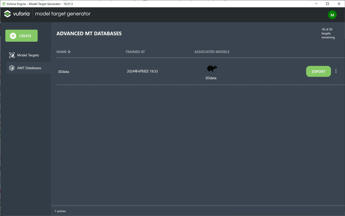Click the NAME sort arrow
The width and height of the screenshot is (345, 216).
69,51
